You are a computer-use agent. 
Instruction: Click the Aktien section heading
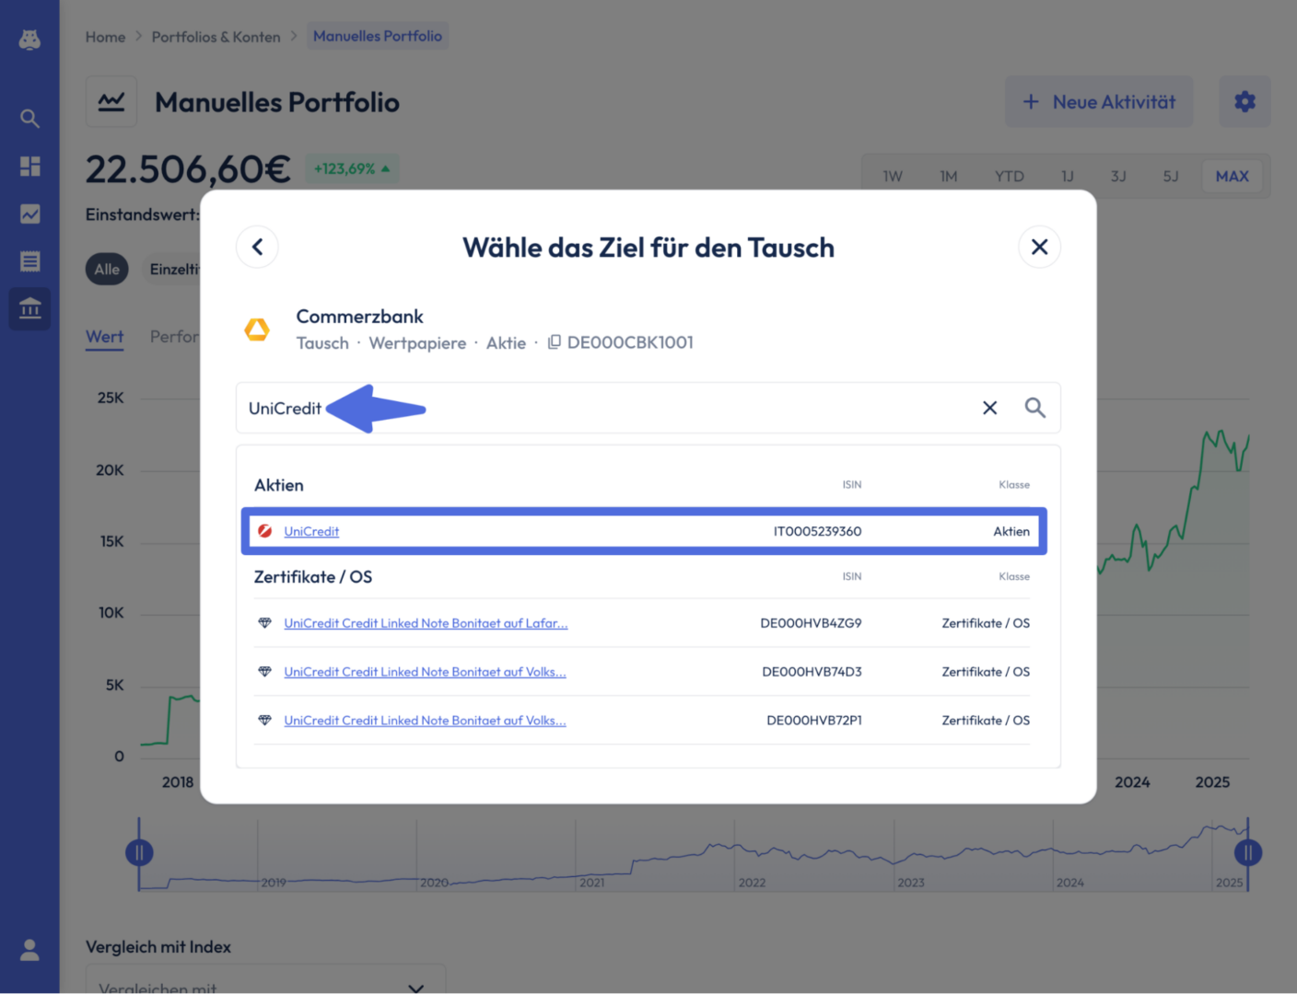click(279, 485)
